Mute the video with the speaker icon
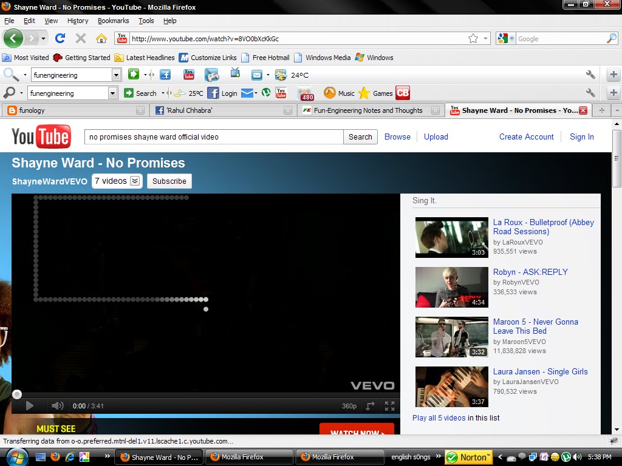The height and width of the screenshot is (466, 622). 58,405
